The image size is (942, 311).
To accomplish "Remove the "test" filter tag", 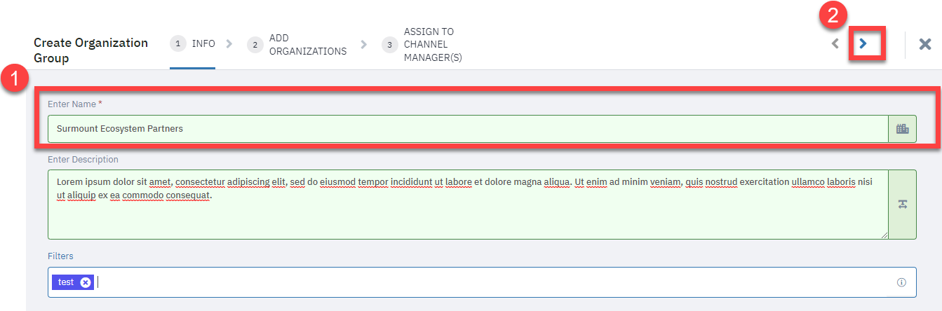I will (x=86, y=282).
